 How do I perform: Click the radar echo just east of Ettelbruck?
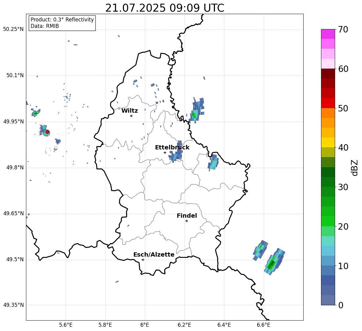pyautogui.click(x=176, y=151)
